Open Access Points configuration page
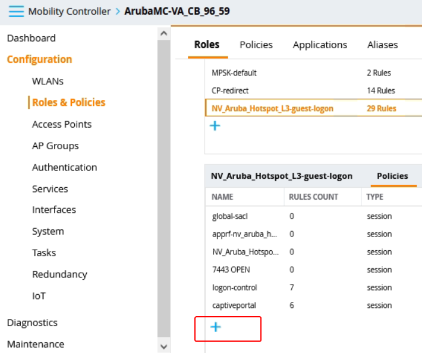The height and width of the screenshot is (353, 422). [62, 124]
